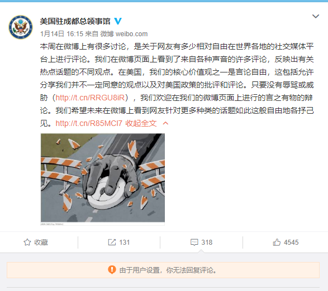Open the 1月14日 16:15 timestamp link

(x=61, y=34)
